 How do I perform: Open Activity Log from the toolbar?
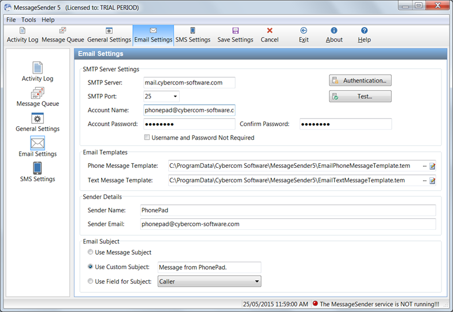23,35
